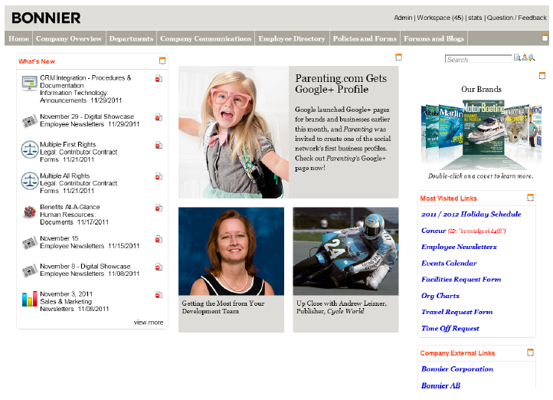Click the girl with pink glasses photo

click(x=234, y=133)
